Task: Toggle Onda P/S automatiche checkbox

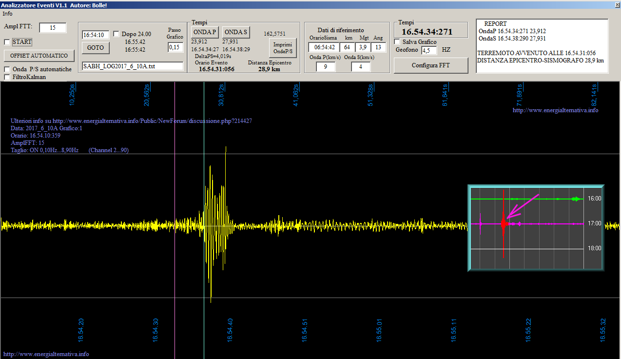Action: tap(7, 69)
